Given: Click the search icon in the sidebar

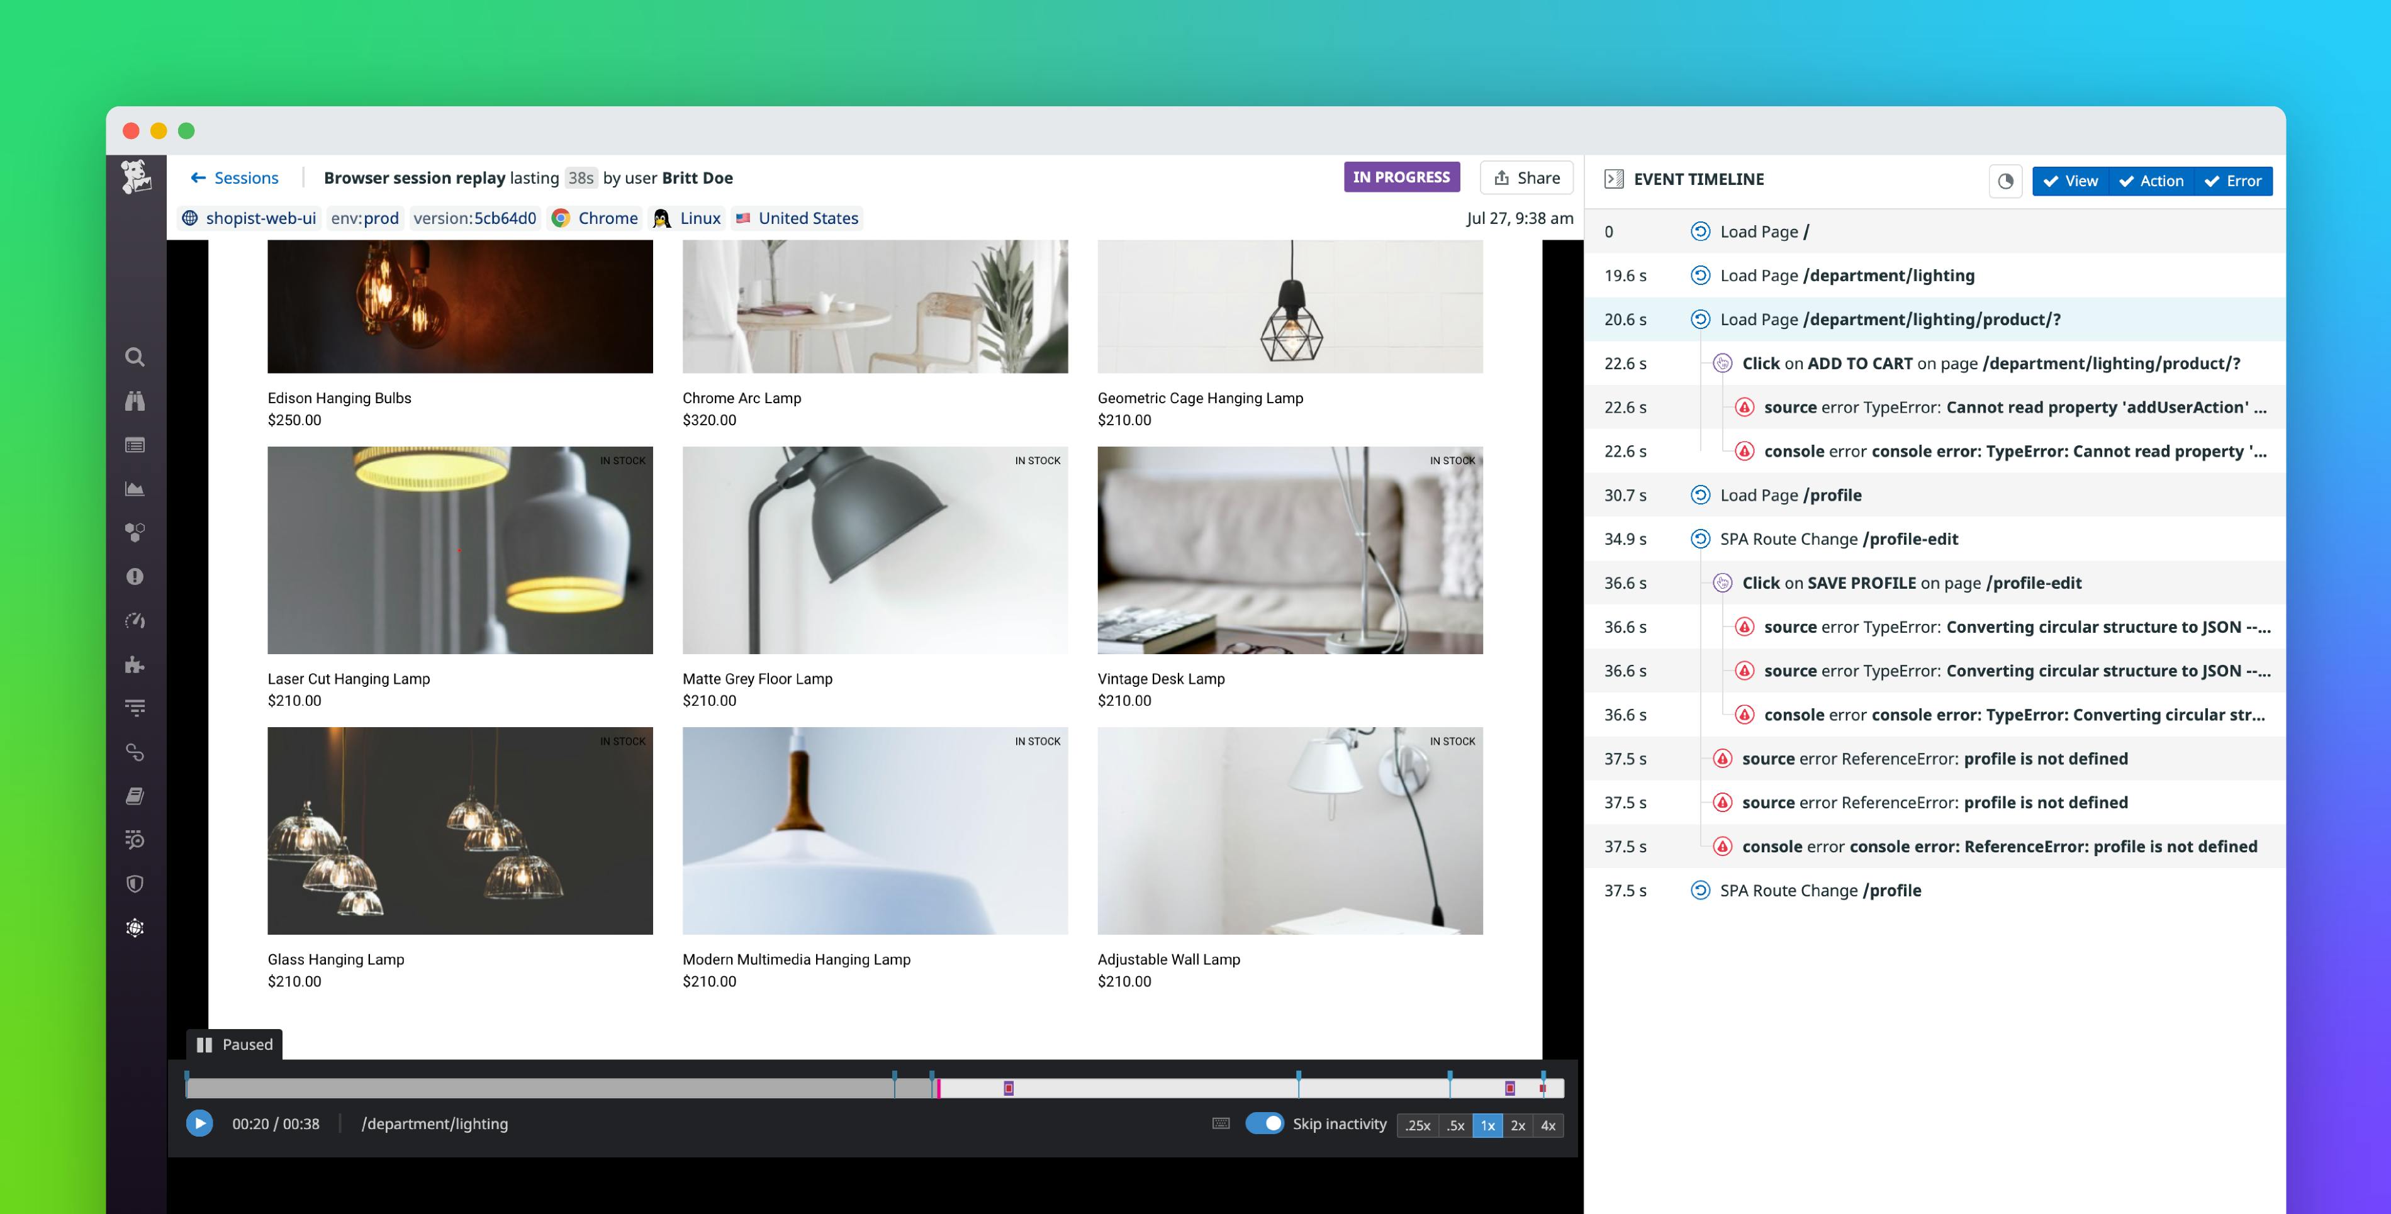Looking at the screenshot, I should (137, 355).
